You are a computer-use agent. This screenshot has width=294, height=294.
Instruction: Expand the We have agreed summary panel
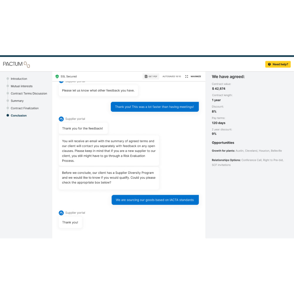point(228,76)
